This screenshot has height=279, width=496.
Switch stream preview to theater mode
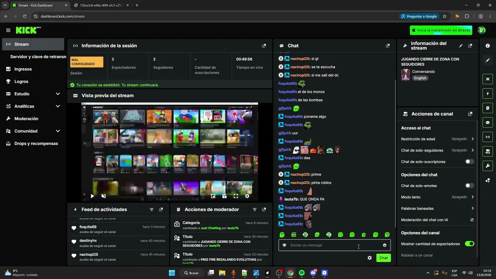tap(224, 196)
